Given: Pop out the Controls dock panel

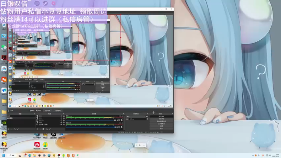Looking at the screenshot, I should coord(172,114).
